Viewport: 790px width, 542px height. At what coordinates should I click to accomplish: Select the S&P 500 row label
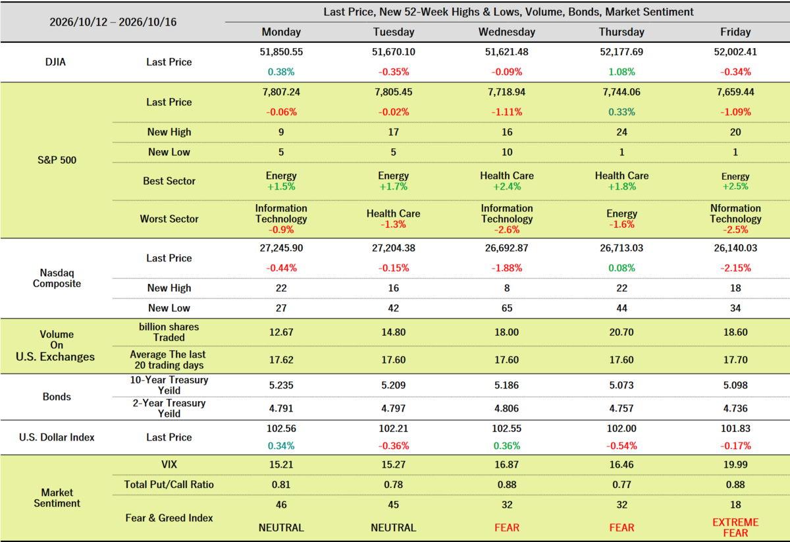tap(56, 159)
